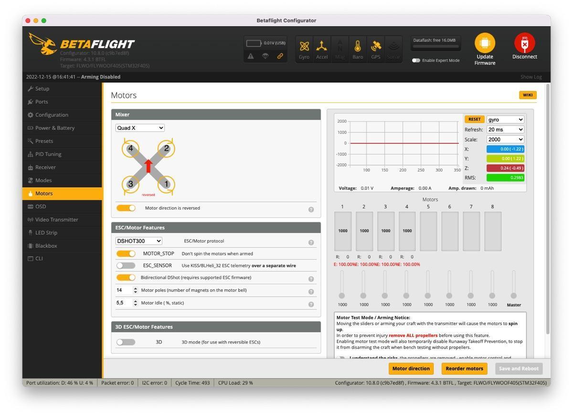Click the Reorder motors button
The height and width of the screenshot is (416, 573).
464,368
